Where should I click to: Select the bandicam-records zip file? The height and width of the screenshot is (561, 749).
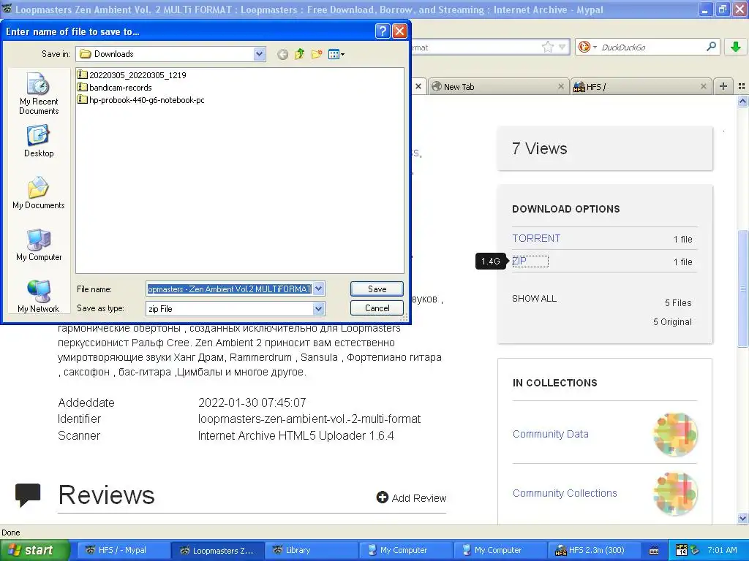click(115, 88)
